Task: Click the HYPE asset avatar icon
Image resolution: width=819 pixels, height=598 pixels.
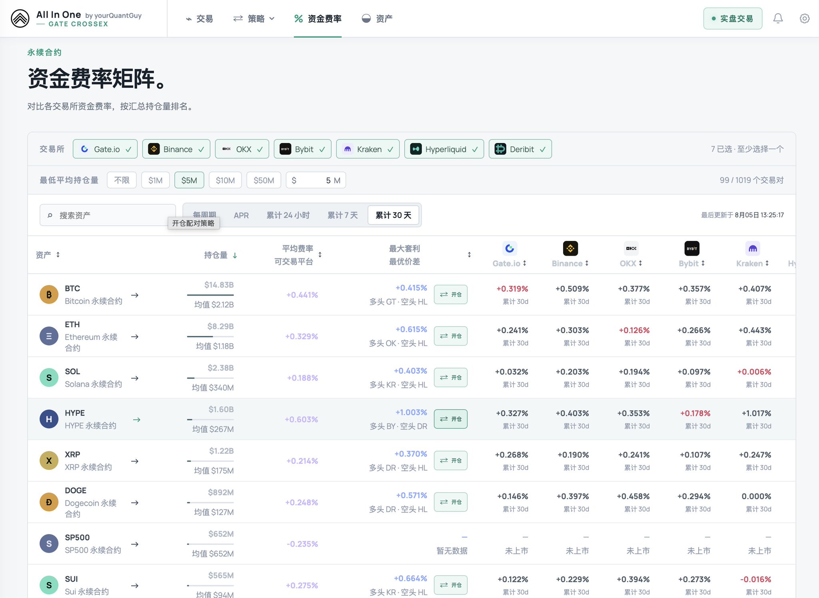Action: (49, 419)
